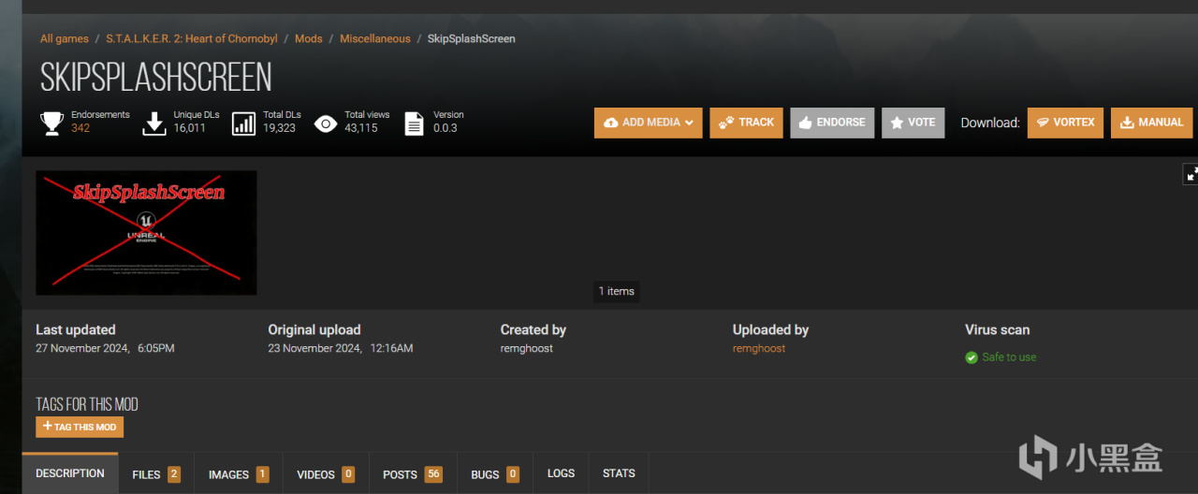Viewport: 1198px width, 494px height.
Task: Open the Logs tab
Action: 561,473
